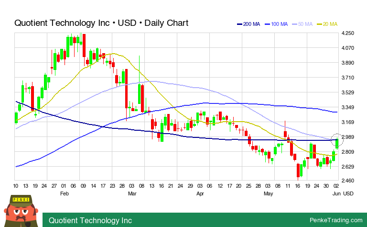This screenshot has height=227, width=367.
Task: Click the date label 21 on the time axis
Action: click(171, 186)
